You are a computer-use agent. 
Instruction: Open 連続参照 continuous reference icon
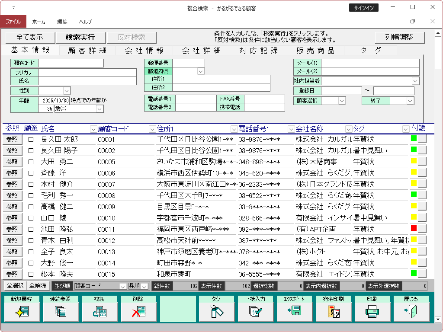click(60, 311)
